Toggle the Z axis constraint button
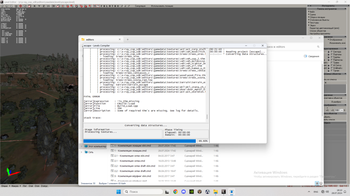The height and width of the screenshot is (196, 350). [x=43, y=6]
